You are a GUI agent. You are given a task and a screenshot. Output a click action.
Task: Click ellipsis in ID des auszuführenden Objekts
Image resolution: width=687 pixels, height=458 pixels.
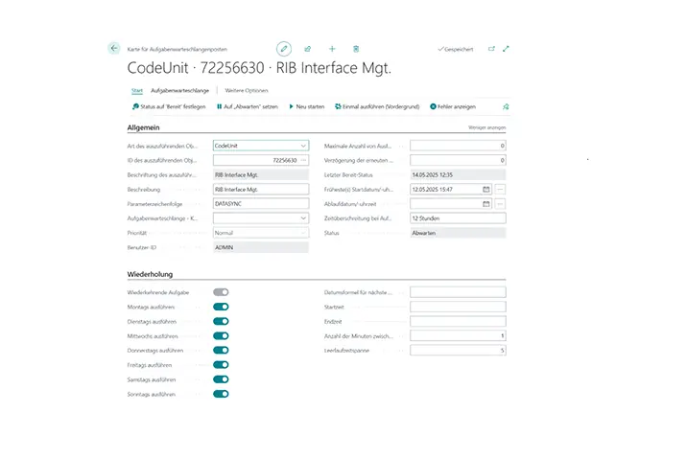303,160
